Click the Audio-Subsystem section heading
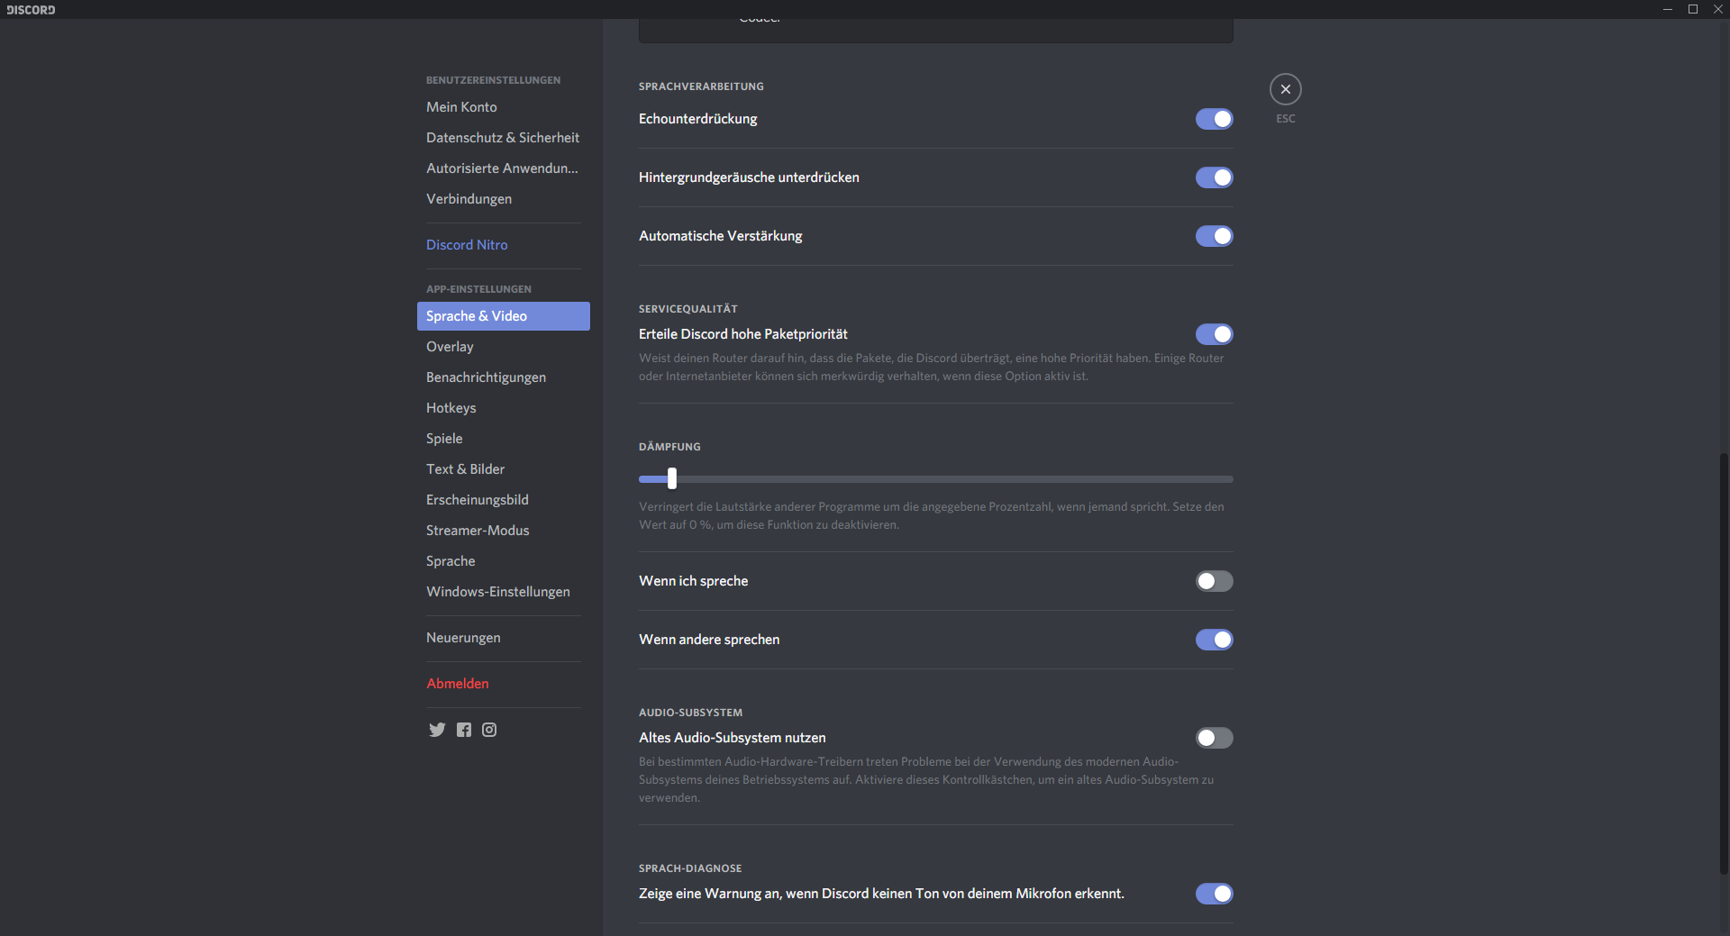This screenshot has width=1730, height=936. click(691, 713)
